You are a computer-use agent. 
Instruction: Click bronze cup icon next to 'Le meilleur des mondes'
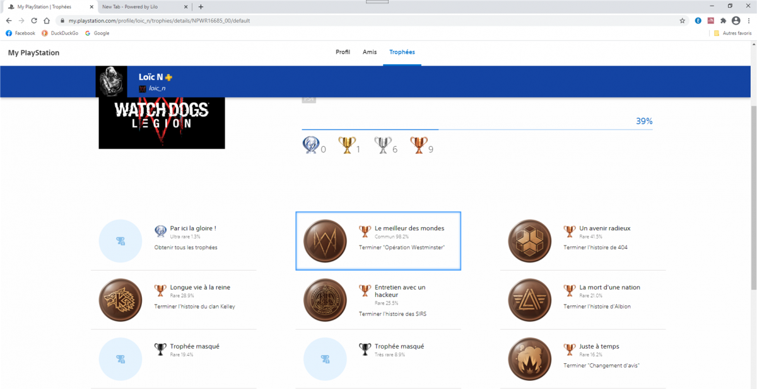(x=365, y=231)
